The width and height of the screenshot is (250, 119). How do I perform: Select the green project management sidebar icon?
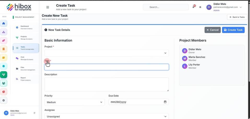[x=4, y=75]
